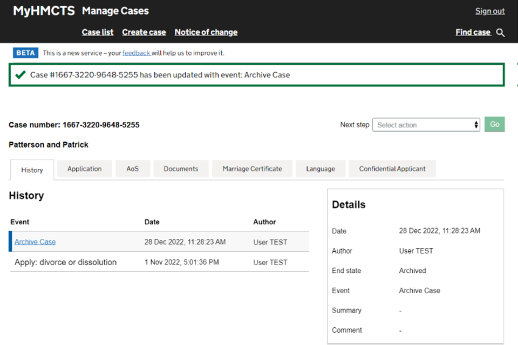Viewport: 518px width, 345px height.
Task: Click the green success checkmark icon
Action: (x=21, y=75)
